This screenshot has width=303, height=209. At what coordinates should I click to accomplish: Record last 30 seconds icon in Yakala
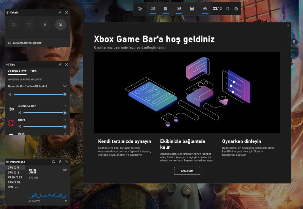click(29, 25)
